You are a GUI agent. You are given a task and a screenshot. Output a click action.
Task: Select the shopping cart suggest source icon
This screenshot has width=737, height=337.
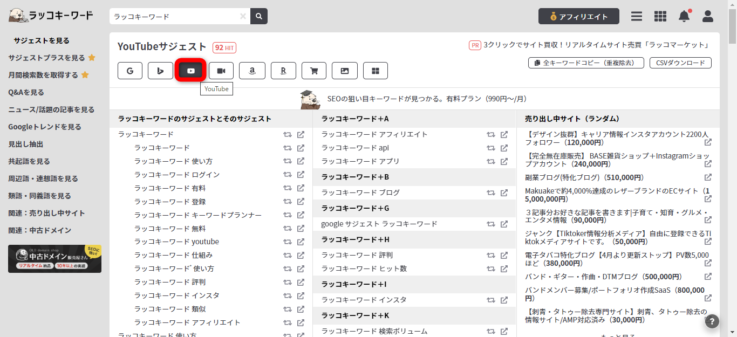[314, 71]
